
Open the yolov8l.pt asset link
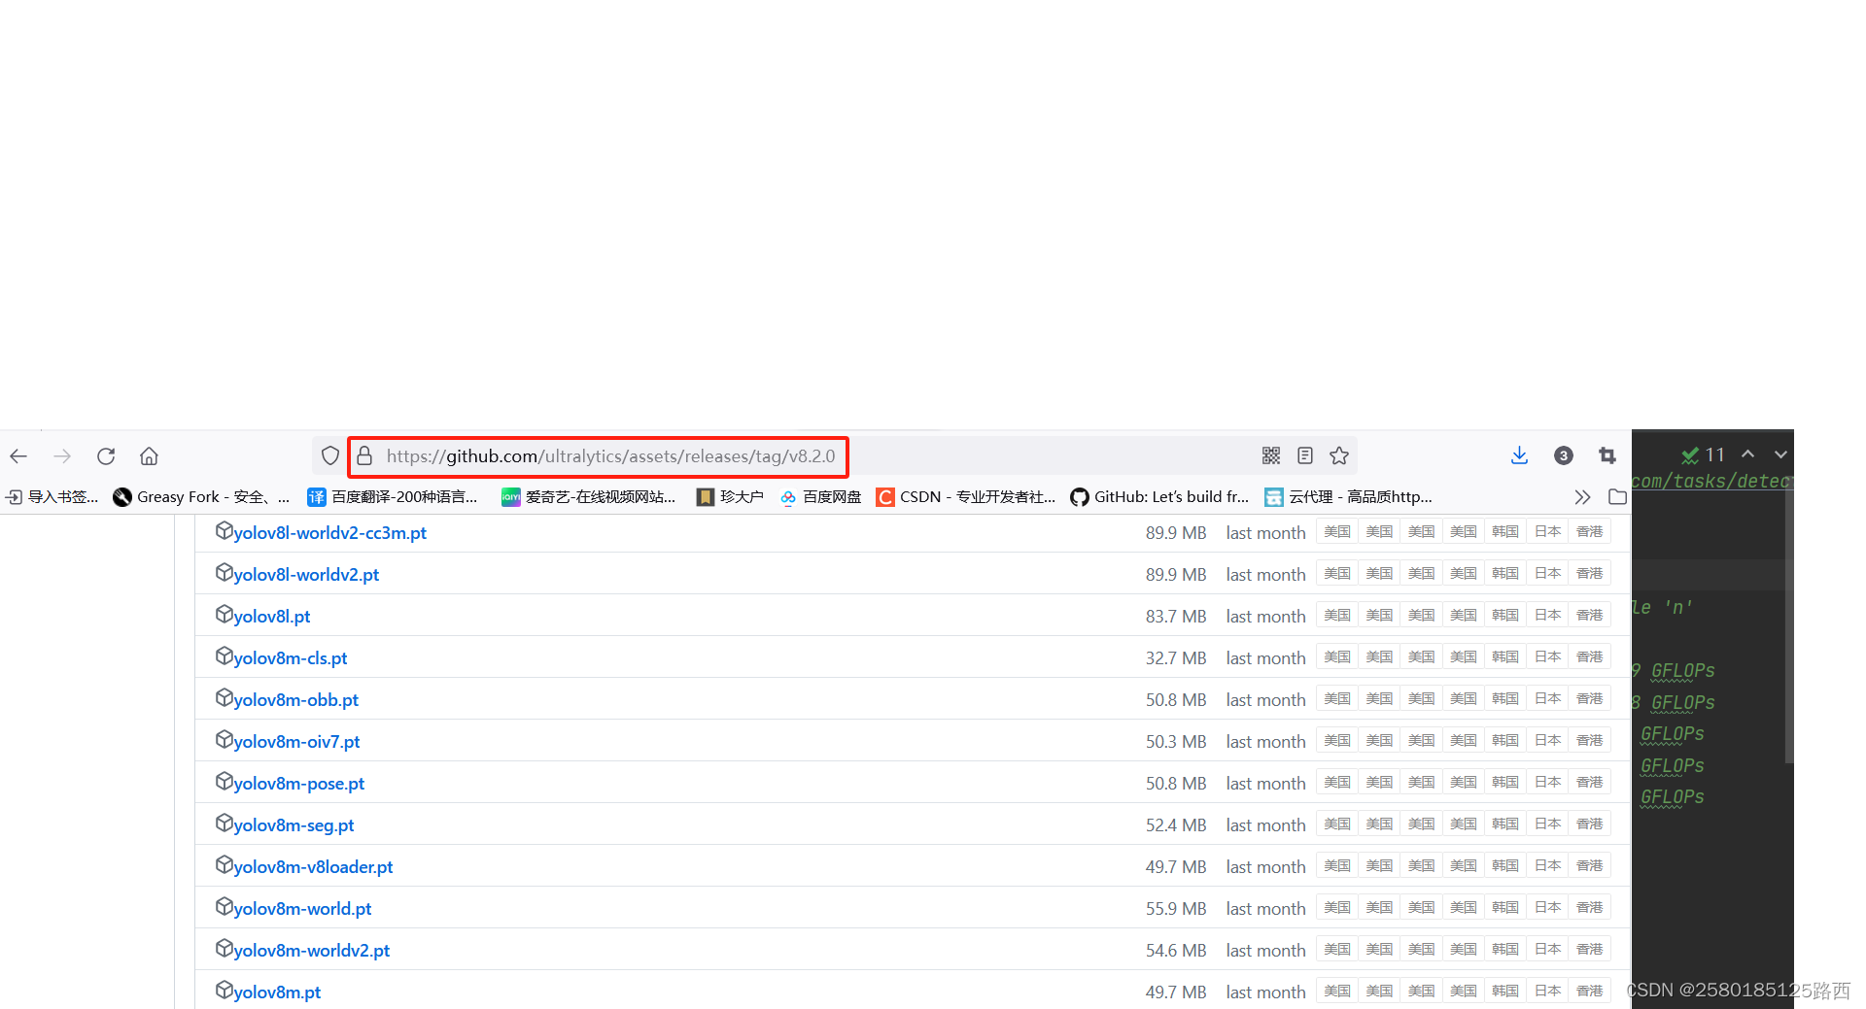pyautogui.click(x=272, y=617)
